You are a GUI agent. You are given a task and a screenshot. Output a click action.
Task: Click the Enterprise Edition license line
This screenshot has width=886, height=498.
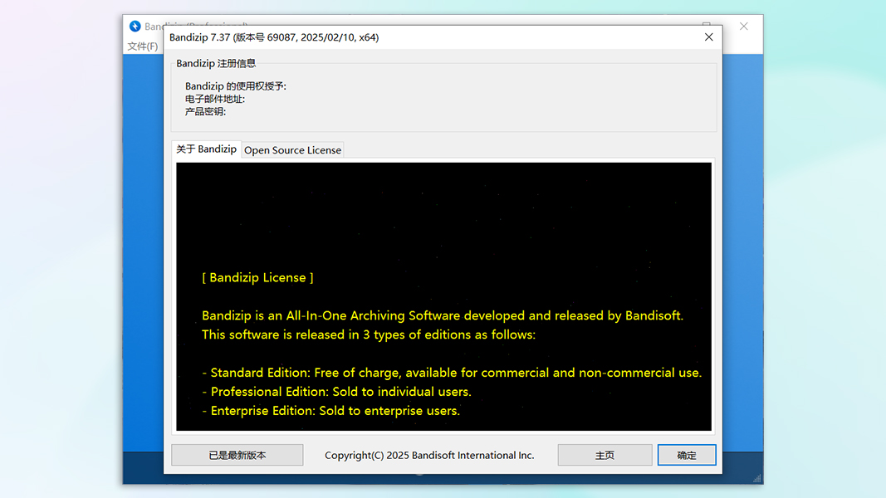click(x=331, y=411)
